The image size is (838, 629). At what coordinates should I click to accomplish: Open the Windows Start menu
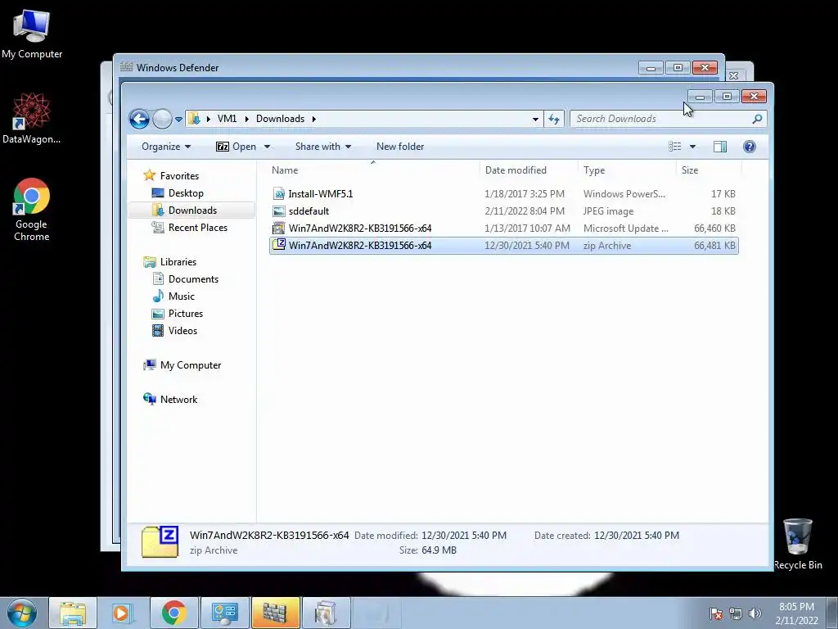(x=22, y=613)
